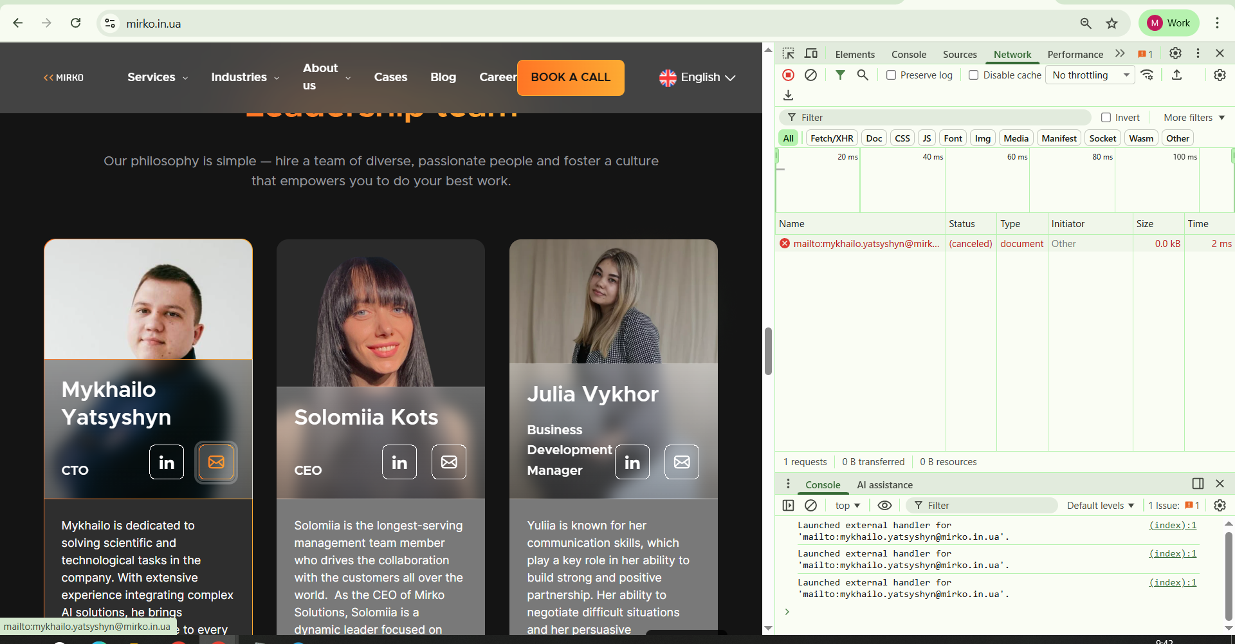The image size is (1235, 644).
Task: Stop recording network log
Action: (x=788, y=75)
